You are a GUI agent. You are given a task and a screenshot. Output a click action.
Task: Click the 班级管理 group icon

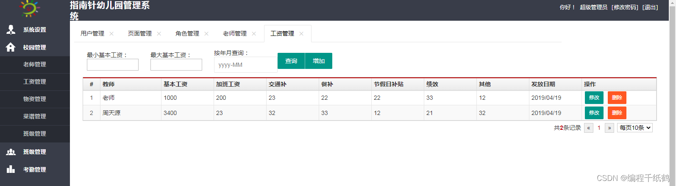pyautogui.click(x=11, y=152)
